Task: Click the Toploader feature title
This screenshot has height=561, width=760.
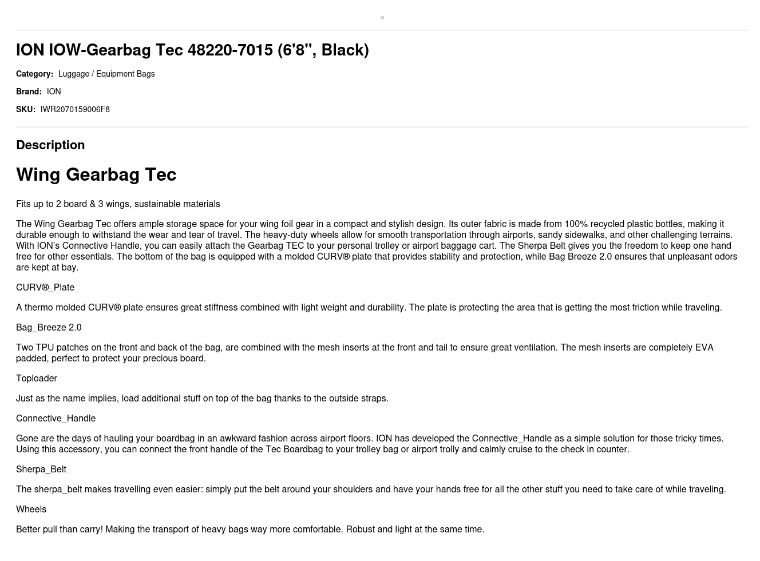Action: 37,378
